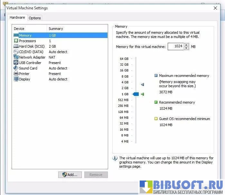Viewport: 225px width, 195px height.
Task: Select the Hard Disk (SCSI) icon
Action: [16, 46]
